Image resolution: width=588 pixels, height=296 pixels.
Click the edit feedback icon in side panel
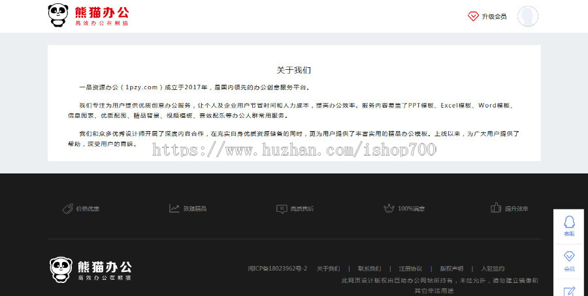point(569,291)
